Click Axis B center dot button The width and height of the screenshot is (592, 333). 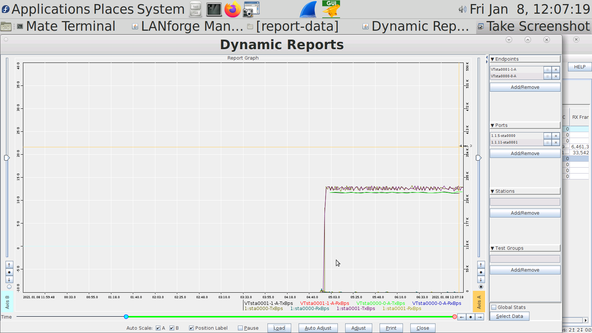(9, 272)
